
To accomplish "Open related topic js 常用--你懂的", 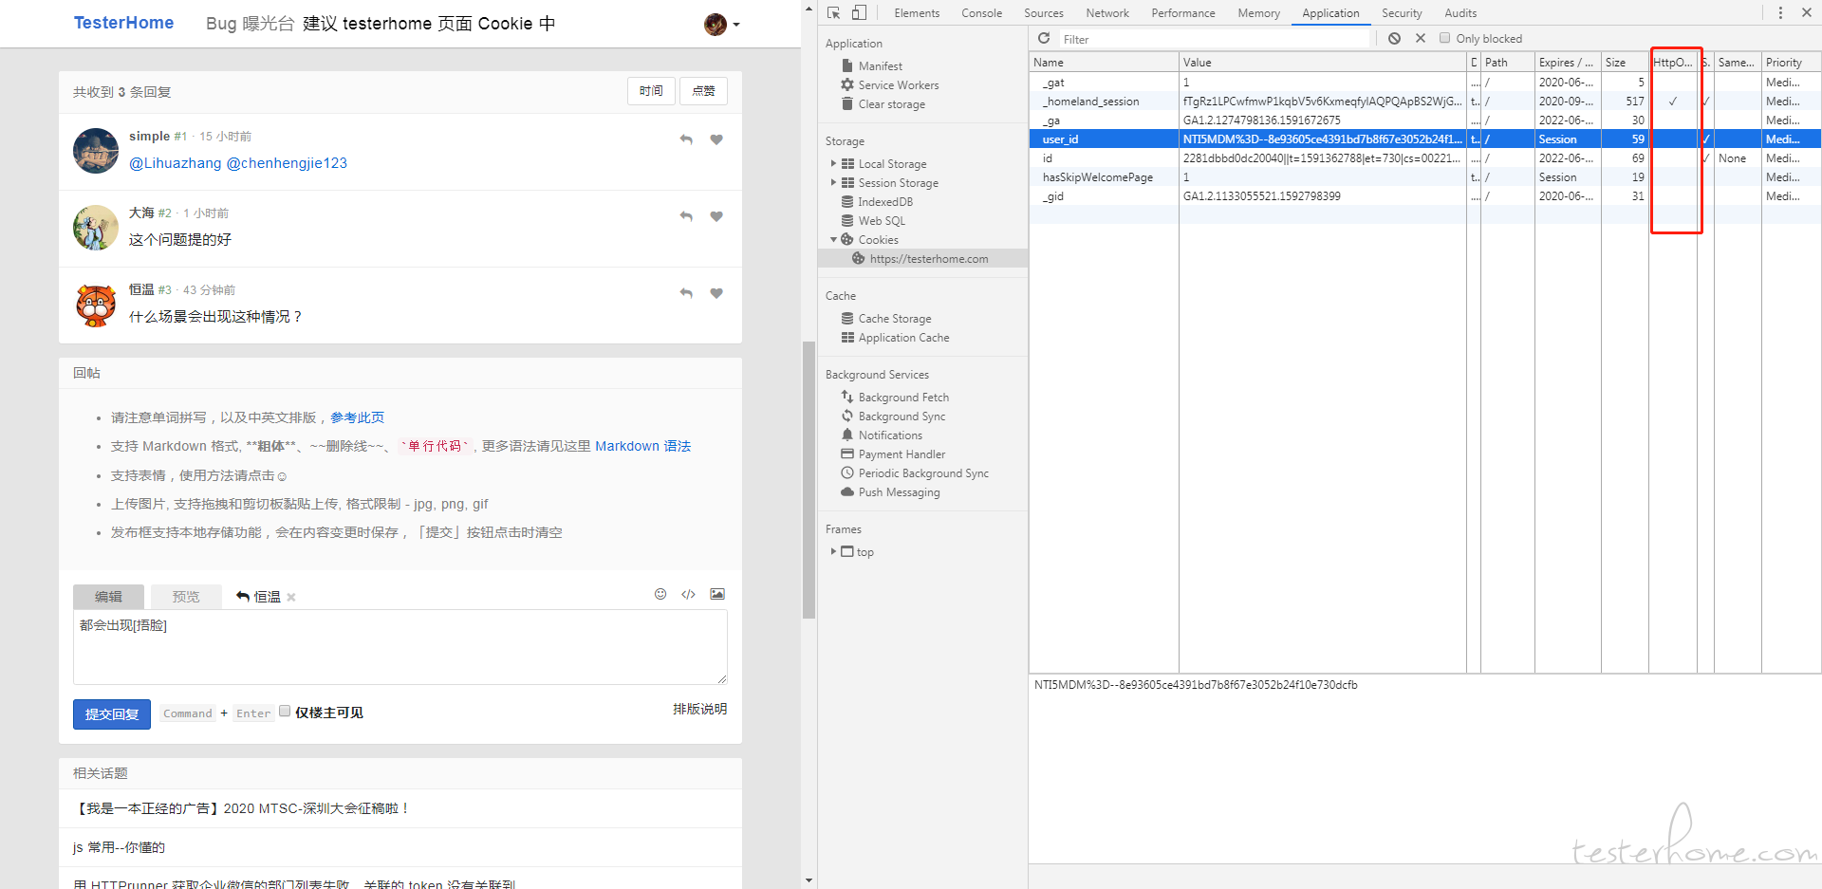I will (x=119, y=847).
